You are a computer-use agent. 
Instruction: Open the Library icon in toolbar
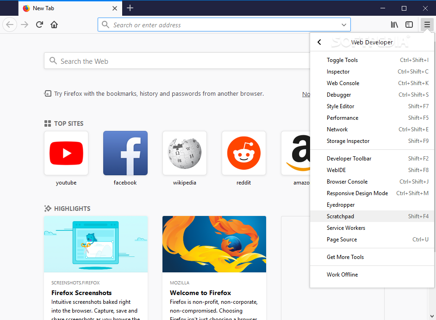point(394,25)
